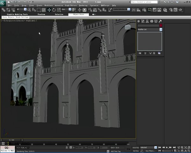The width and height of the screenshot is (191, 153).
Task: Click the red object color swatch
Action: 161,25
